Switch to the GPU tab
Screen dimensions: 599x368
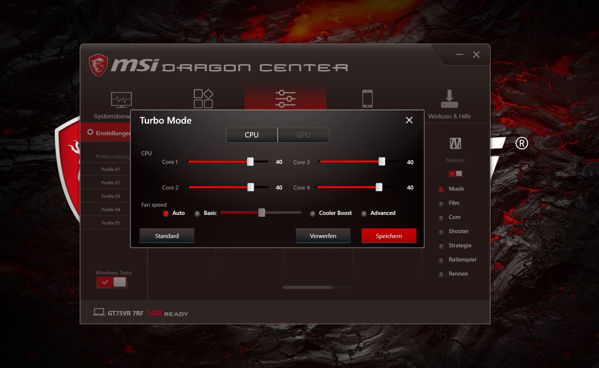click(303, 135)
